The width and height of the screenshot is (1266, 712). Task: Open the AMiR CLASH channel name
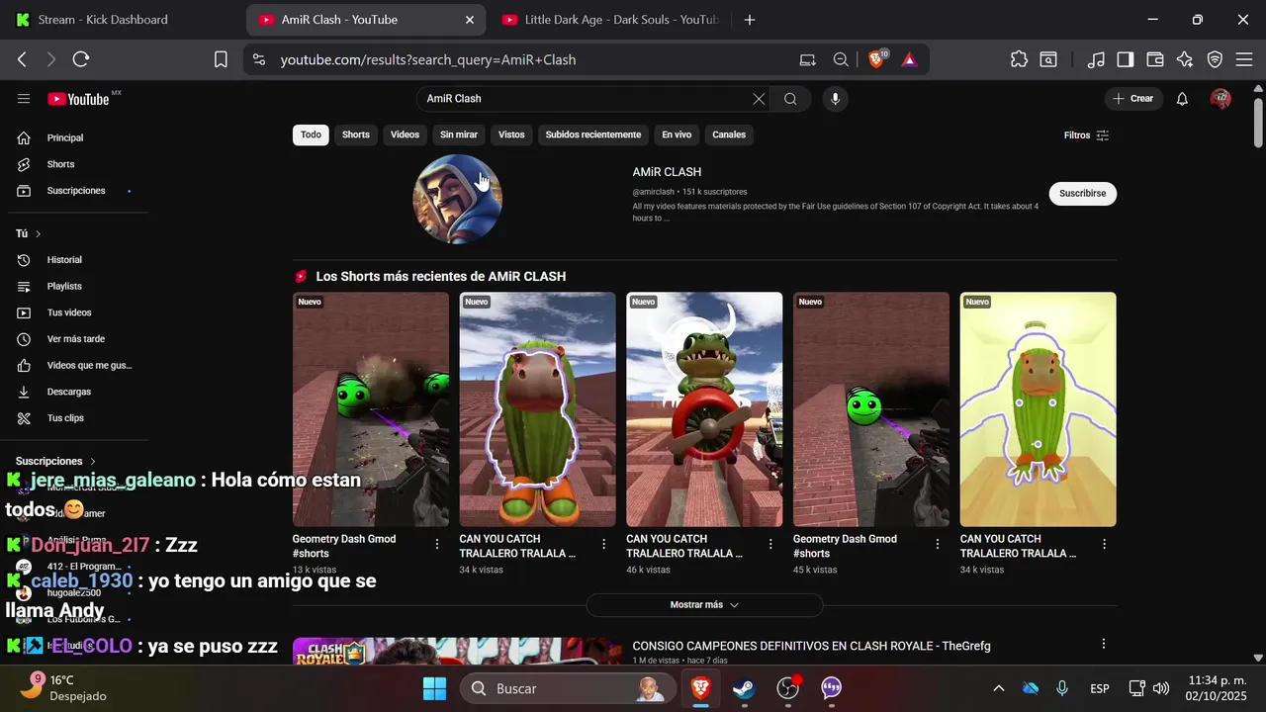667,172
